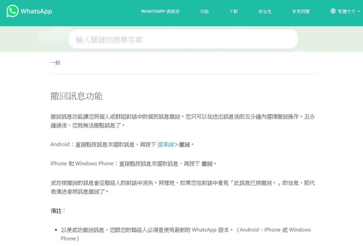Open 常見問題 from the navigation bar
The image size is (363, 246).
300,11
